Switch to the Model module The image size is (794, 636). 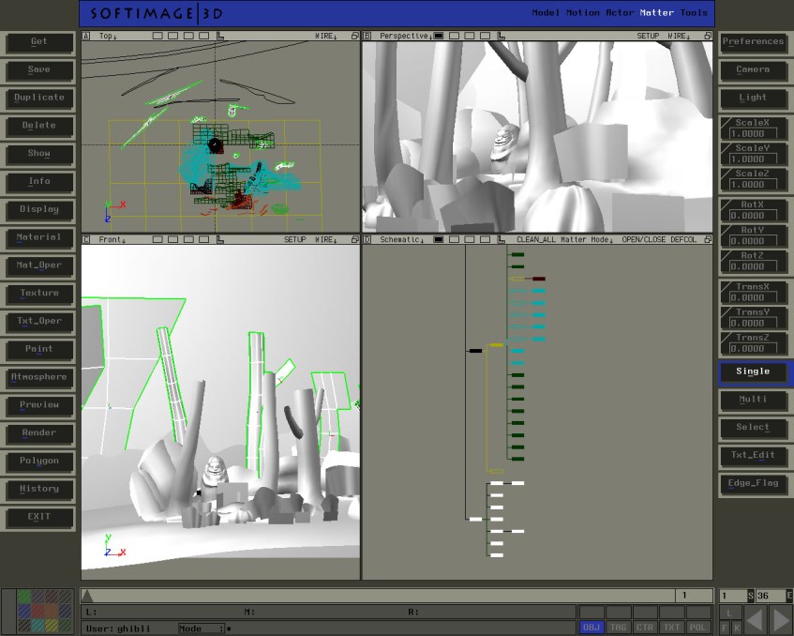click(x=545, y=13)
